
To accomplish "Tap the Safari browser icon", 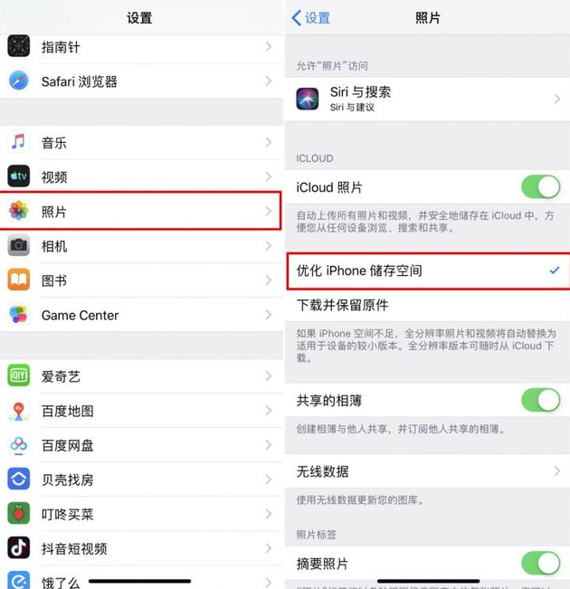I will coord(18,81).
